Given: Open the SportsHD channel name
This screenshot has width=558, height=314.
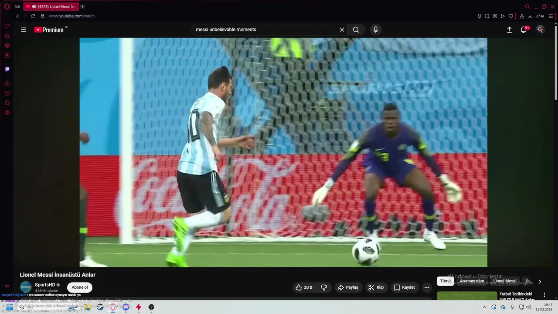Looking at the screenshot, I should click(45, 285).
